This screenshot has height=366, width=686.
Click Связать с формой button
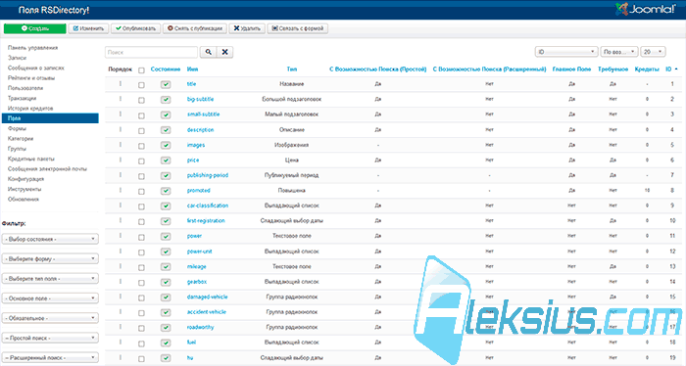pos(298,28)
